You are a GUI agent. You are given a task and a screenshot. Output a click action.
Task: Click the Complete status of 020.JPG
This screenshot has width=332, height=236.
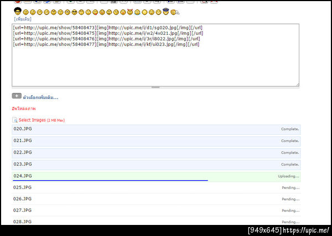[x=290, y=129]
